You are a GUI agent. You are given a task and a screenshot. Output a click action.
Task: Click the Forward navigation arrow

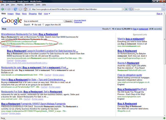9,9
